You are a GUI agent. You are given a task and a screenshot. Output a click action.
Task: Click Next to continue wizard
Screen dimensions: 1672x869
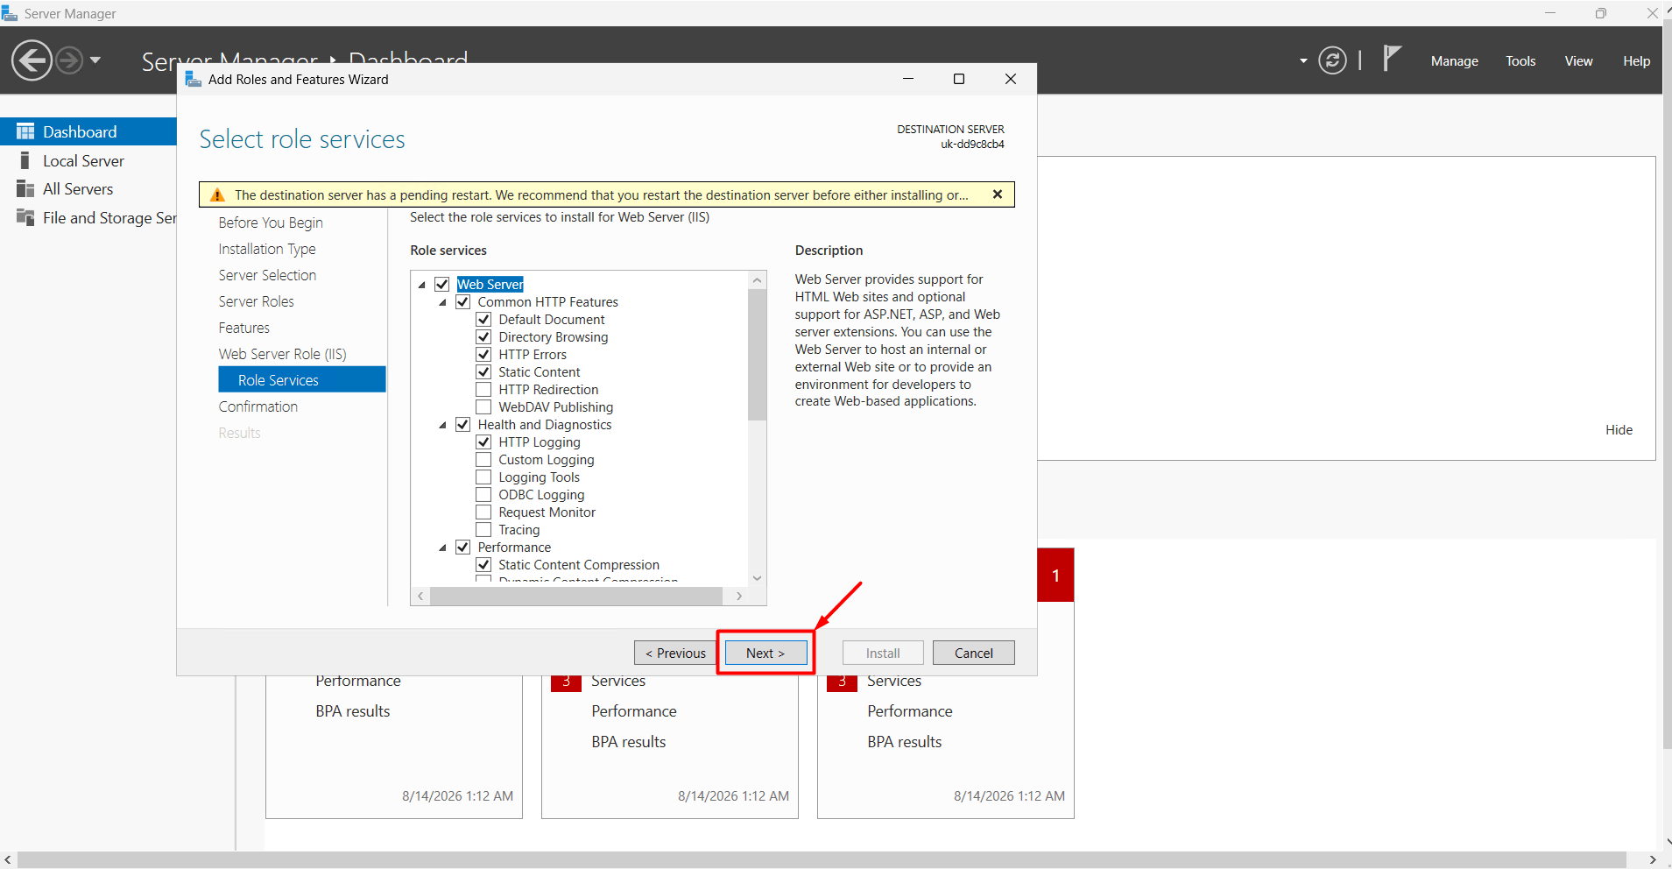click(x=765, y=653)
